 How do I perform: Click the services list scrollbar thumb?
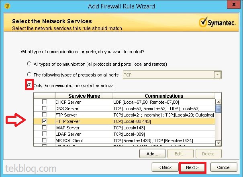click(x=218, y=109)
